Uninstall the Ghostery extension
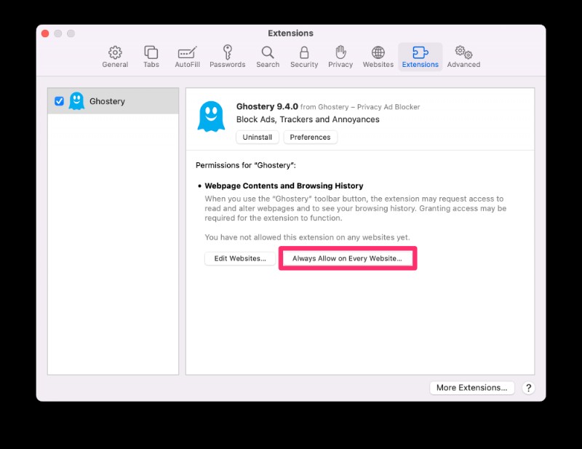582x449 pixels. pos(256,137)
